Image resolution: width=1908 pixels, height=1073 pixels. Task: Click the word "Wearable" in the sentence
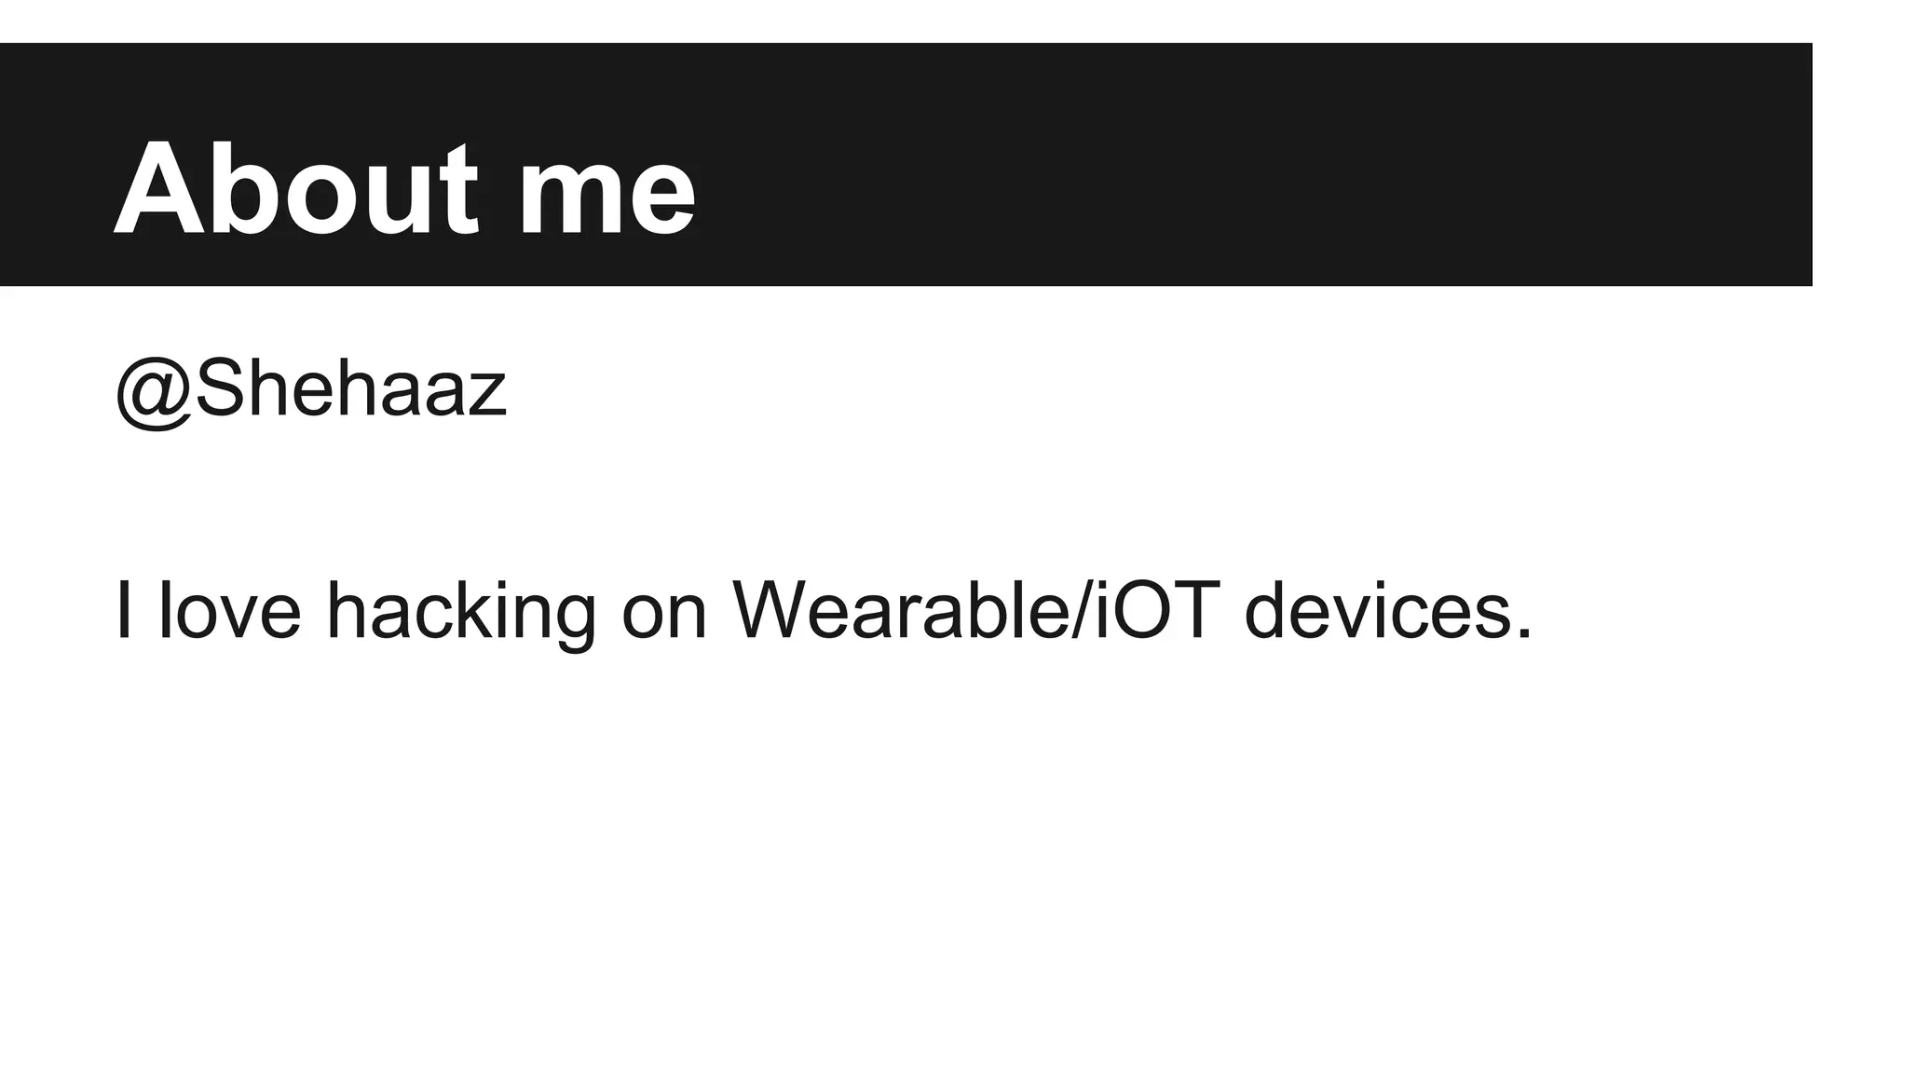pos(899,611)
